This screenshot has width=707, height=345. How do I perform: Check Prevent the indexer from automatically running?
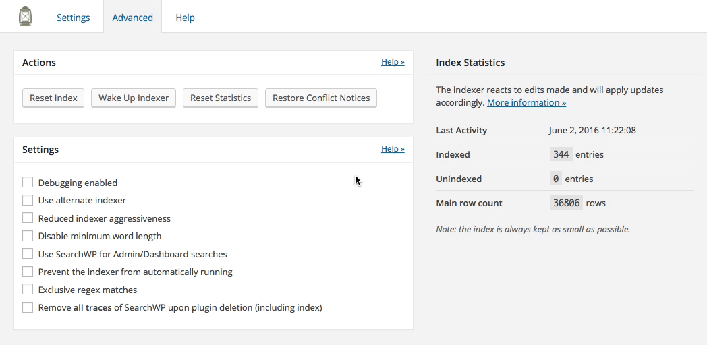(28, 272)
